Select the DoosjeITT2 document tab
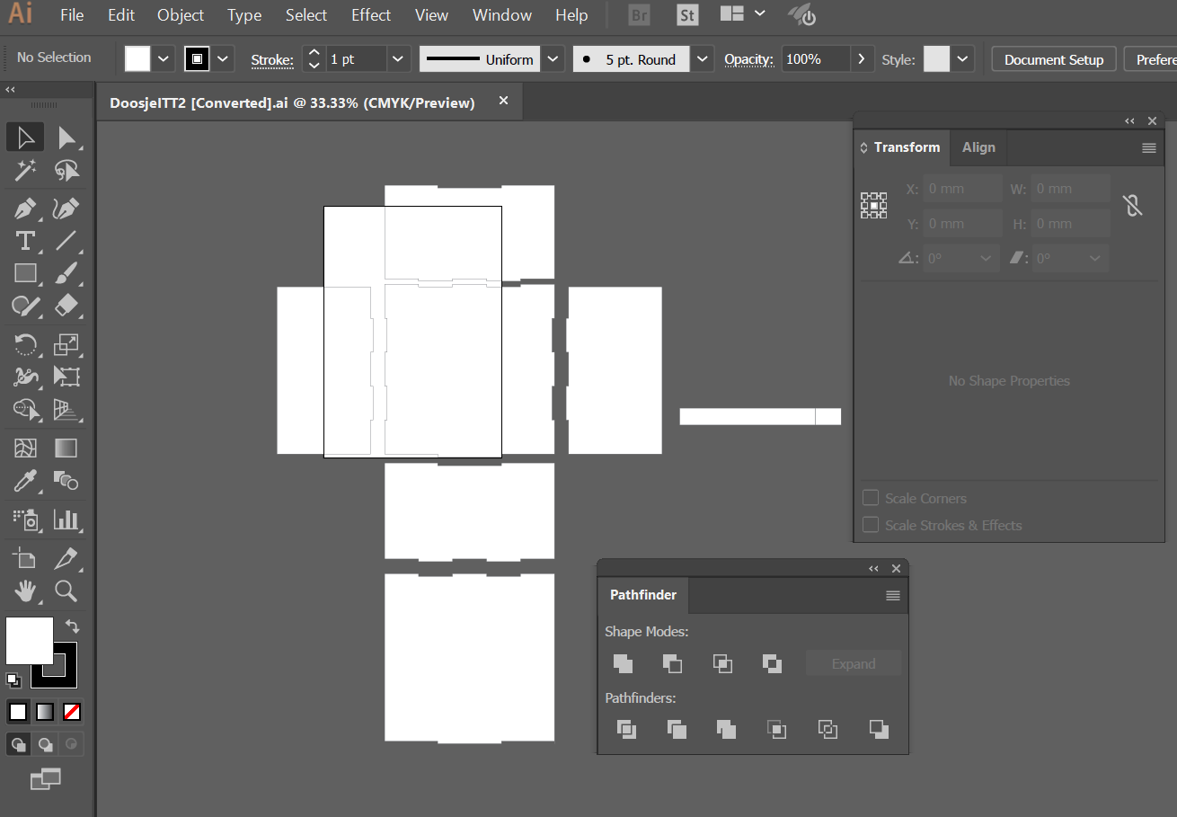This screenshot has height=817, width=1177. point(292,102)
